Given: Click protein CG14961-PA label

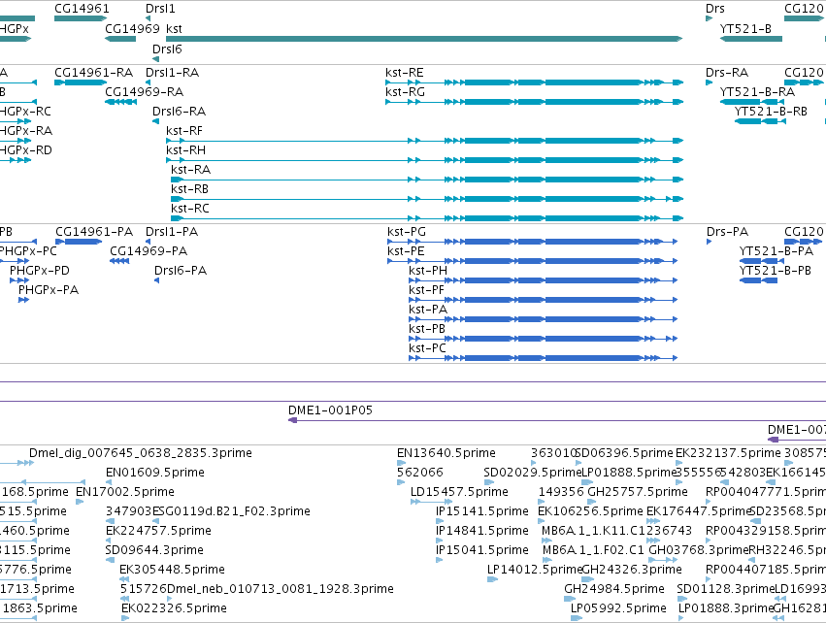Looking at the screenshot, I should tap(94, 232).
